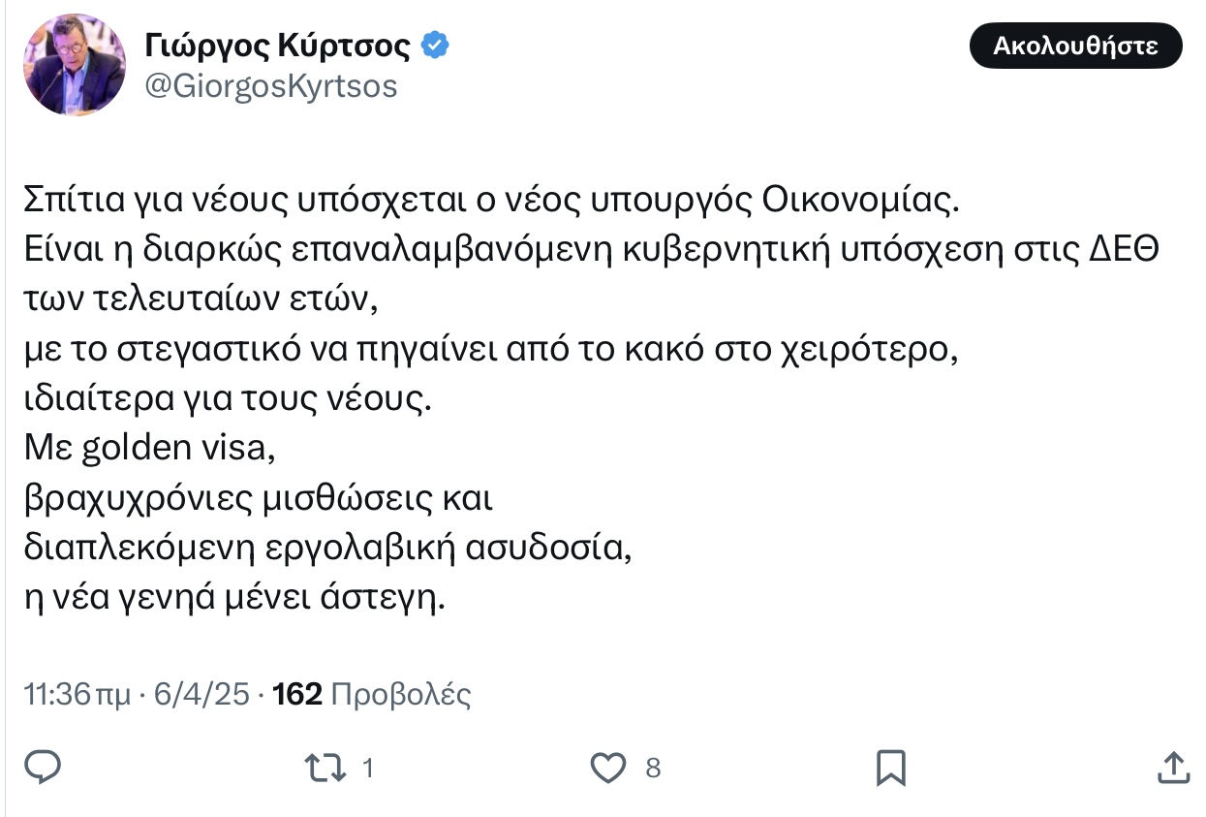Like the tweet using the heart icon
The height and width of the screenshot is (817, 1206).
pos(608,769)
